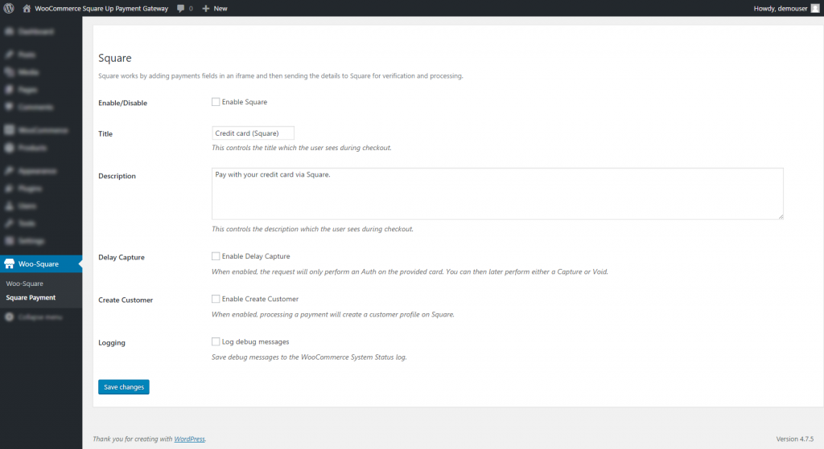Select Woo-Square submenu item
This screenshot has height=449, width=824.
click(25, 284)
